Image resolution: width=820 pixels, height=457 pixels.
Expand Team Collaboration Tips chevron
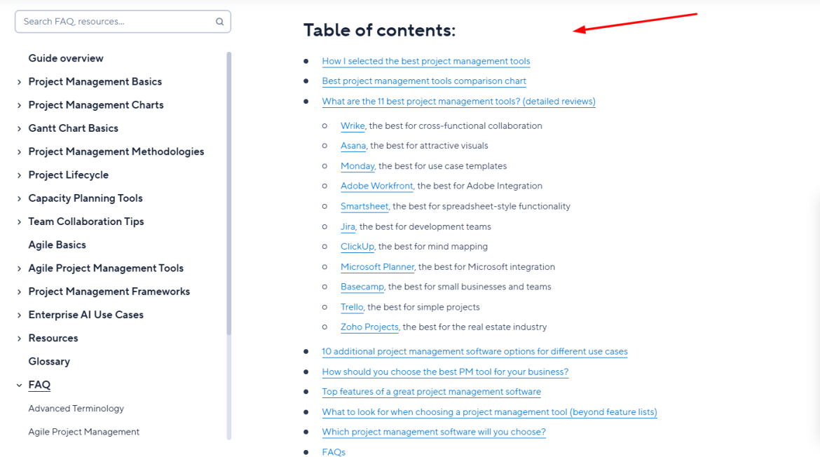[20, 222]
